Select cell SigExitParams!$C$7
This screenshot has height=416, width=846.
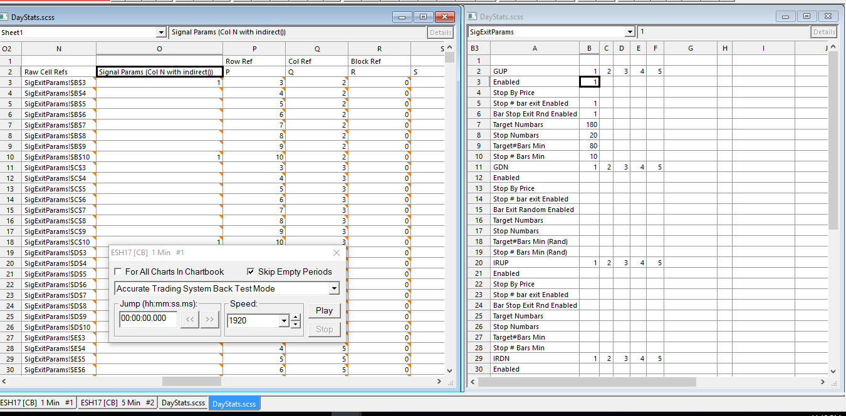59,210
